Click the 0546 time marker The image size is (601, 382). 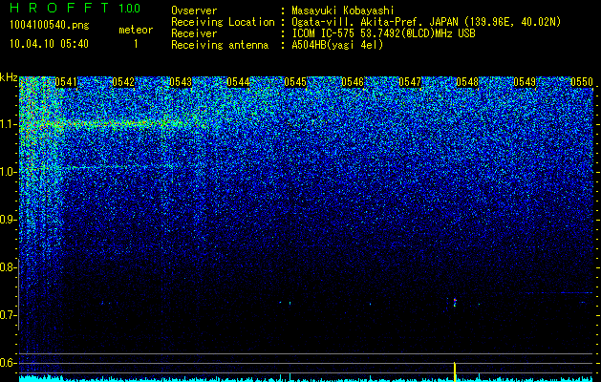353,82
